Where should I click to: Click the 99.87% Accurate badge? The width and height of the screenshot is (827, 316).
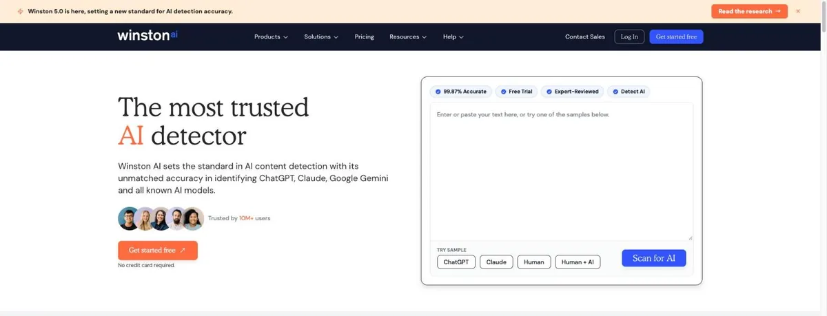tap(460, 92)
